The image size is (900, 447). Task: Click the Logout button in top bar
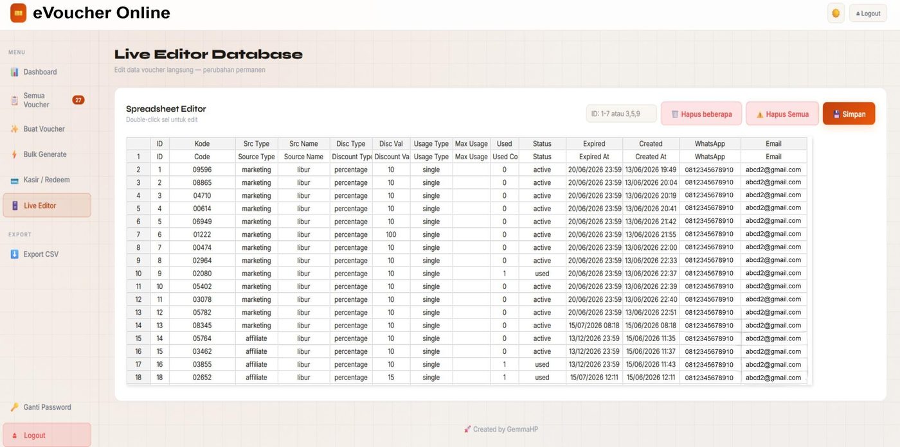point(868,13)
